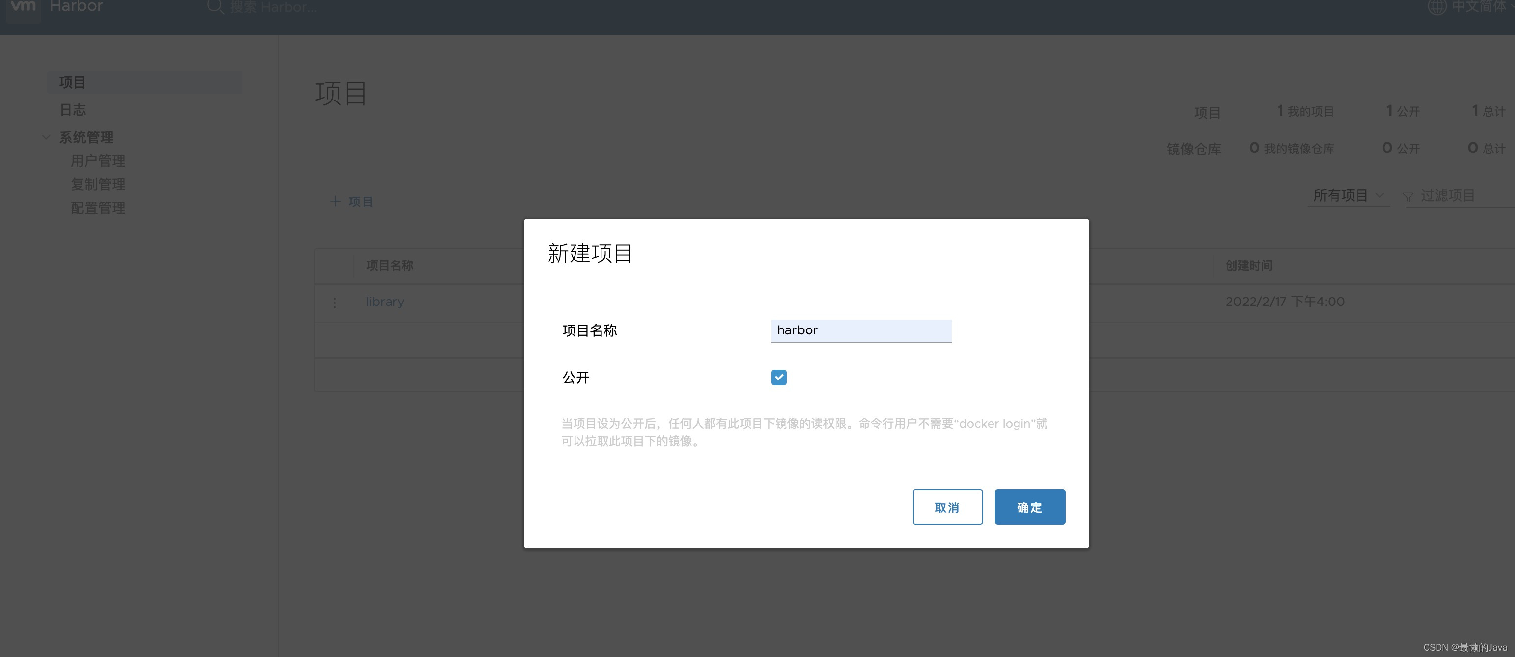Image resolution: width=1515 pixels, height=657 pixels.
Task: Click the 新建项目 dialog title
Action: click(x=590, y=253)
